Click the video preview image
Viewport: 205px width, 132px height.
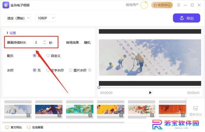point(150,57)
